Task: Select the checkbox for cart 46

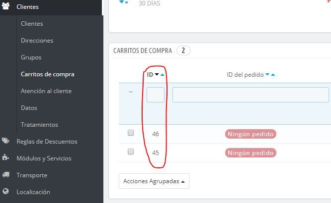Action: pyautogui.click(x=131, y=133)
